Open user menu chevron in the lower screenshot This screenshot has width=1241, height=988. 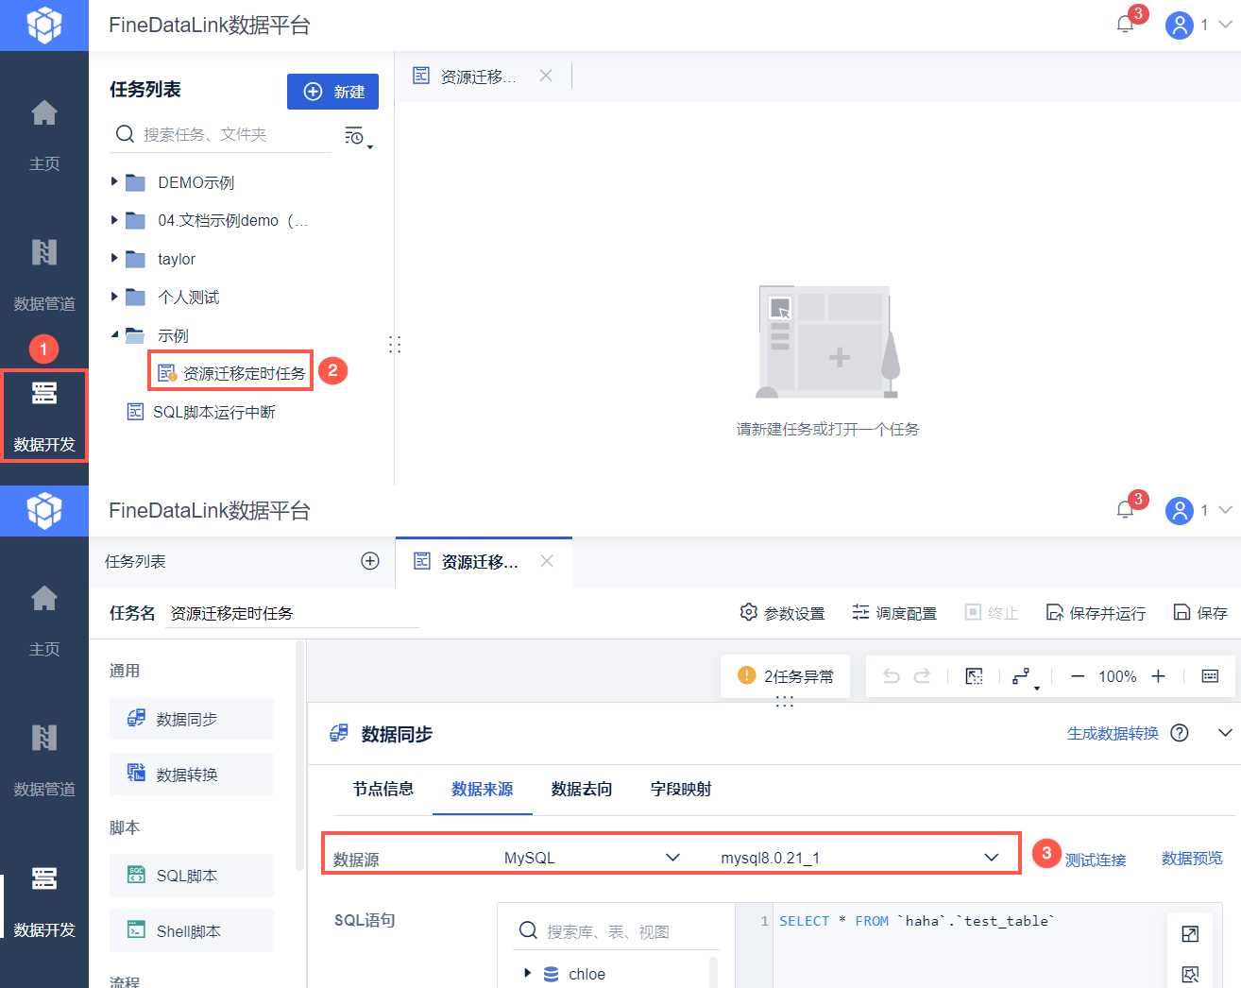click(1225, 510)
